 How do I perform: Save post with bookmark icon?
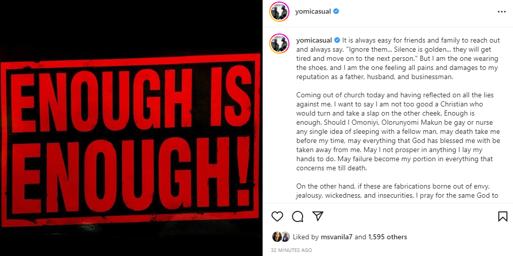click(x=503, y=216)
